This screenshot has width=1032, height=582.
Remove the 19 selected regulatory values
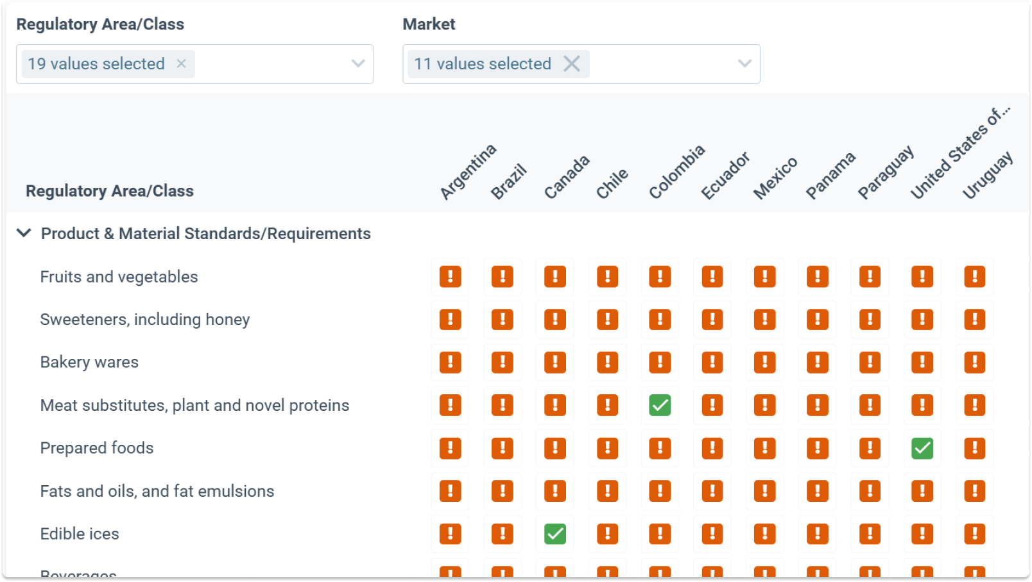[x=180, y=63]
